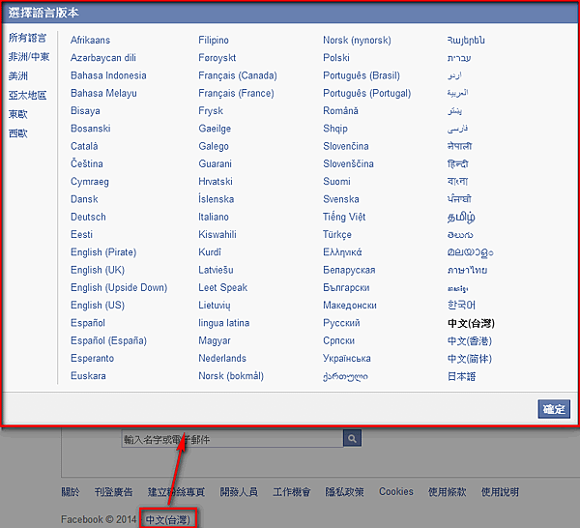Choose 中文(简体)
The height and width of the screenshot is (528, 580).
pyautogui.click(x=470, y=359)
